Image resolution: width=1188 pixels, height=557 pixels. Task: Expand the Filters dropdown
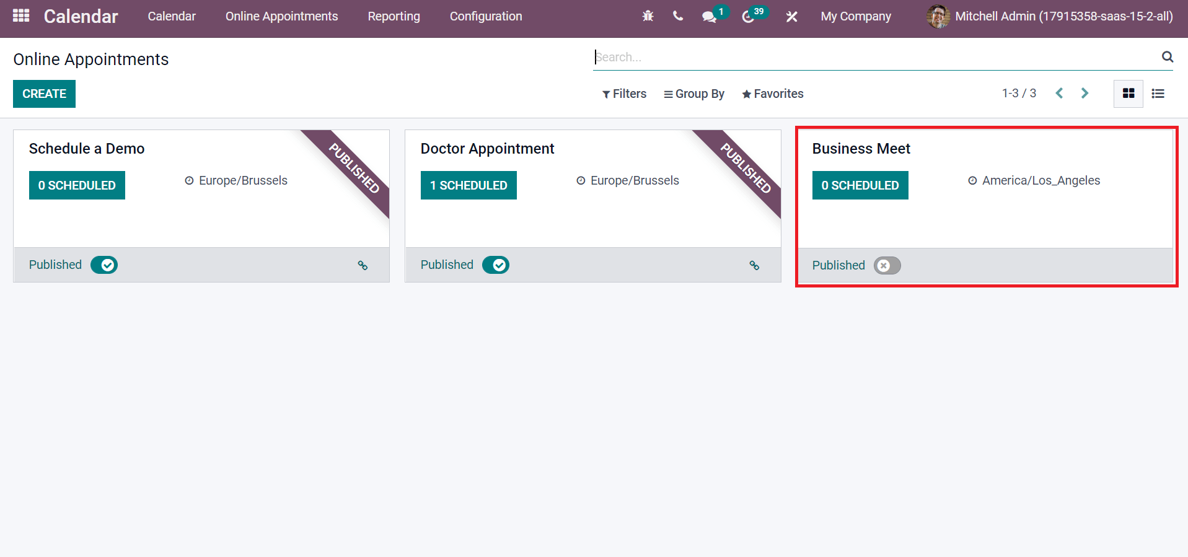click(x=624, y=94)
